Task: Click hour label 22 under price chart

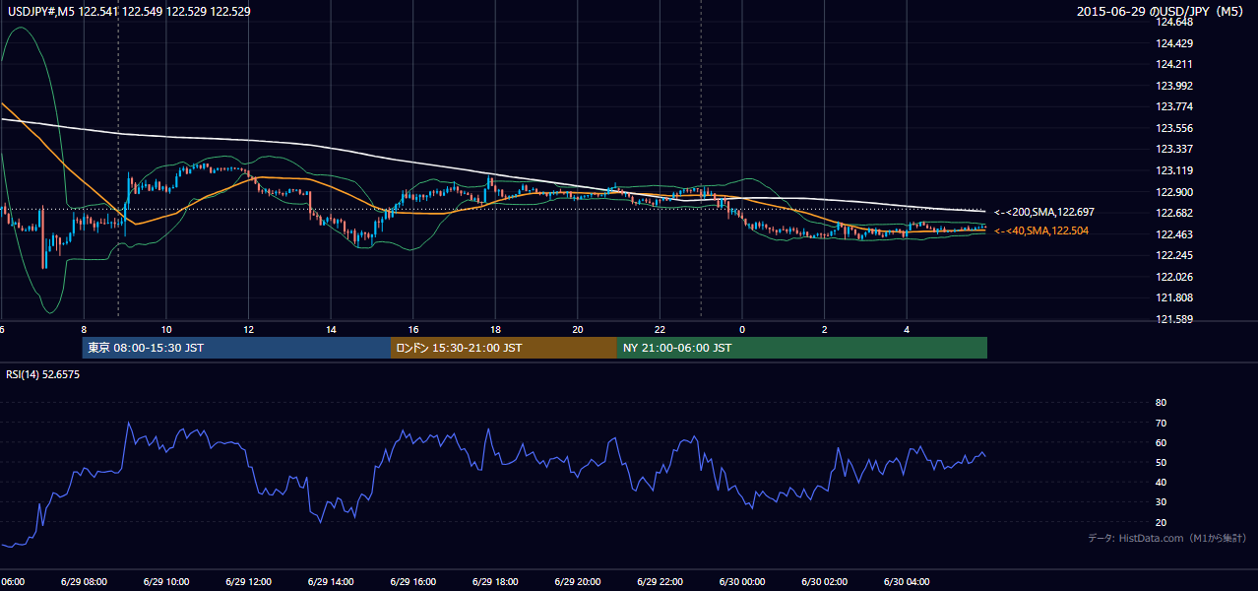Action: (x=660, y=330)
